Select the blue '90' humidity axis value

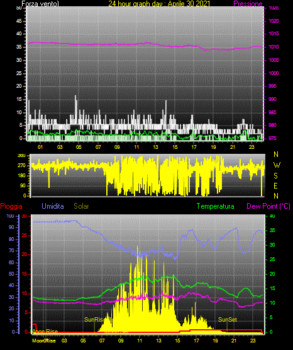tap(11, 227)
